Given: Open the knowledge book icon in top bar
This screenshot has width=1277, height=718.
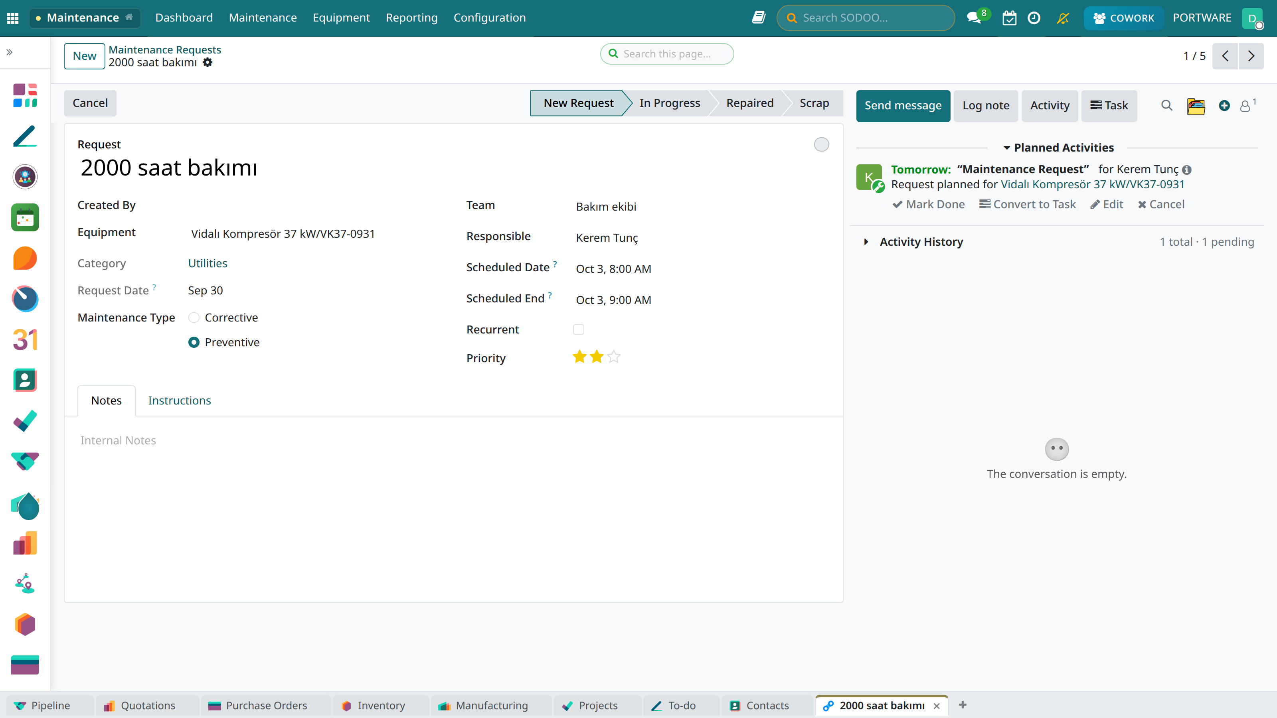Looking at the screenshot, I should point(759,18).
